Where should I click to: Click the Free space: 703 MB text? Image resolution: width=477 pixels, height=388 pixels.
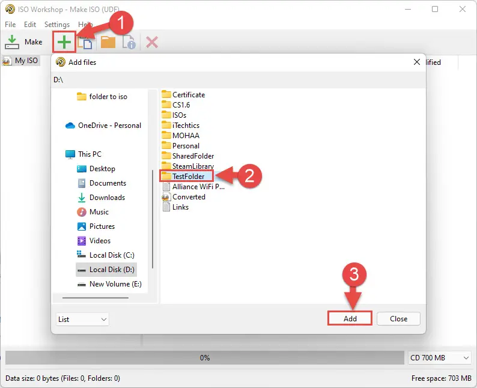[x=442, y=378]
